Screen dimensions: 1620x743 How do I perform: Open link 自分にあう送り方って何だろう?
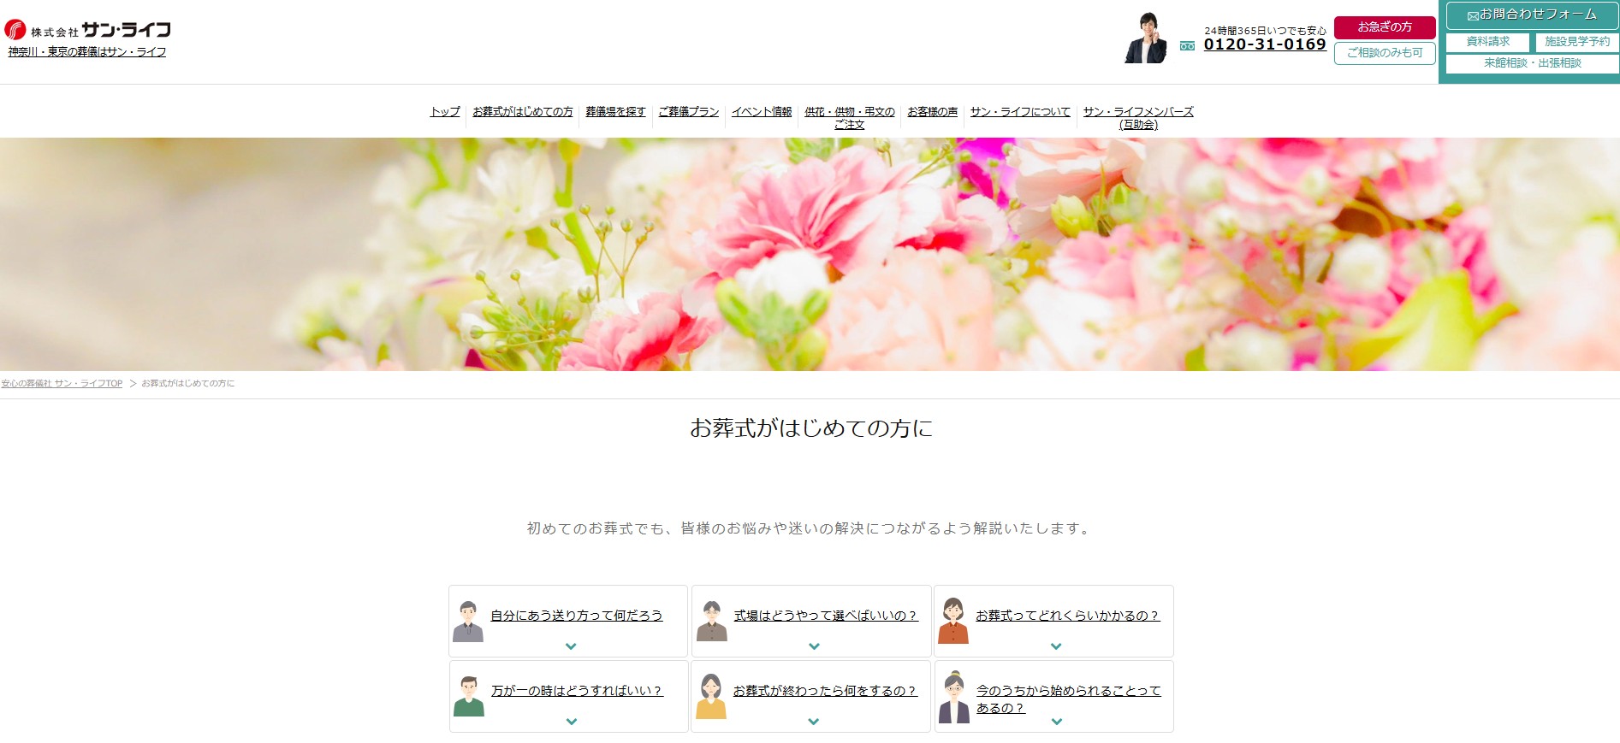coord(577,616)
